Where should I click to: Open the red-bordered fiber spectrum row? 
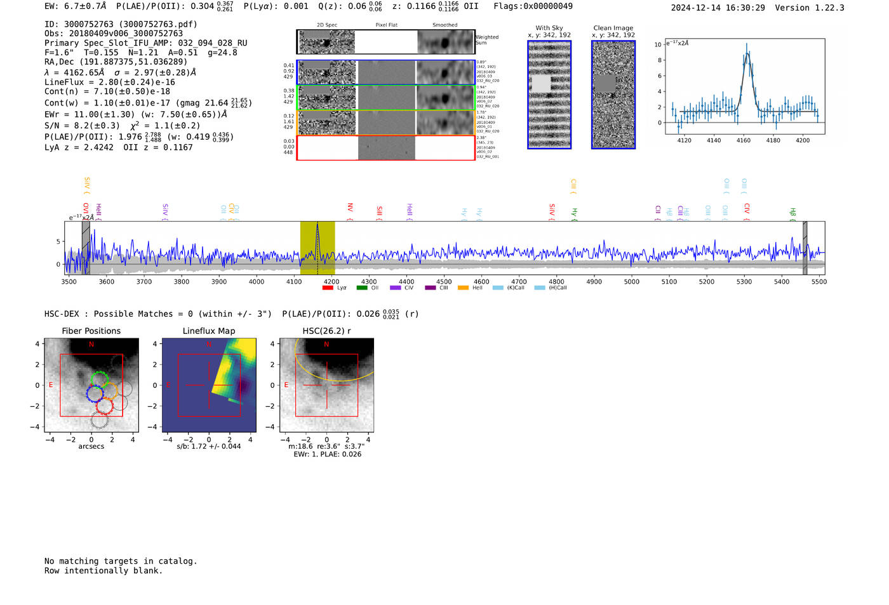(x=385, y=147)
